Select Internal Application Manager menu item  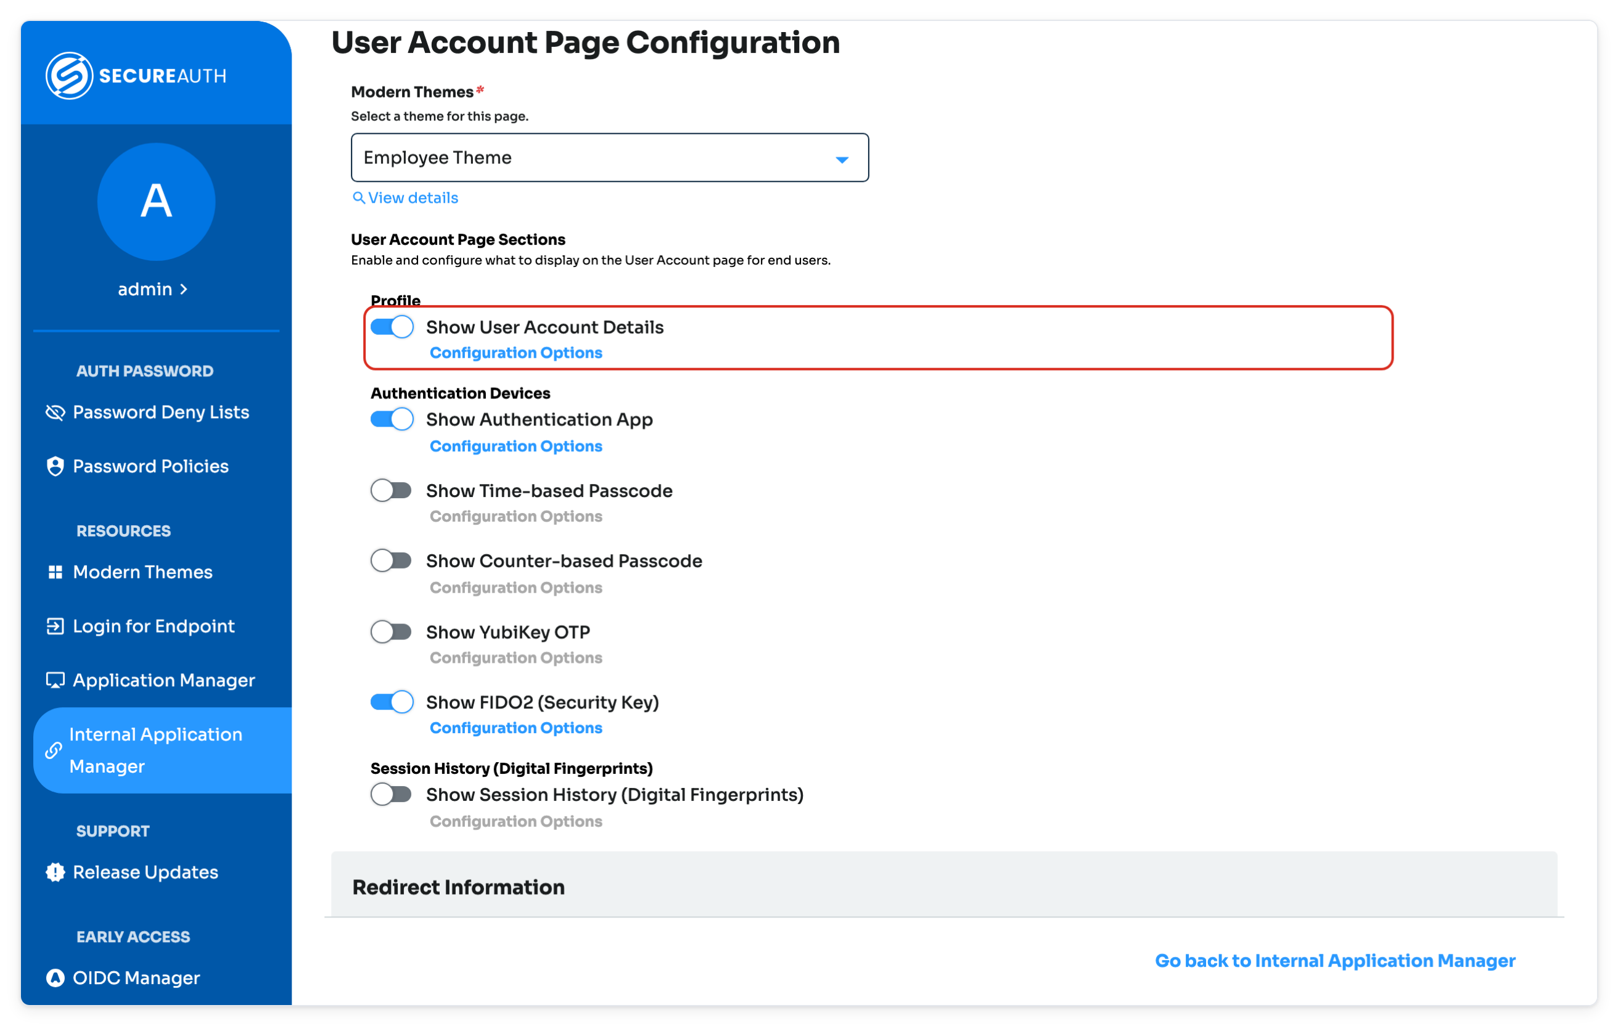pyautogui.click(x=163, y=750)
